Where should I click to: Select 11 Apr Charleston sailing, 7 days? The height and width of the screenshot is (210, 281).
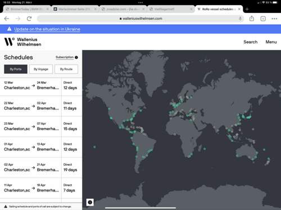click(41, 188)
